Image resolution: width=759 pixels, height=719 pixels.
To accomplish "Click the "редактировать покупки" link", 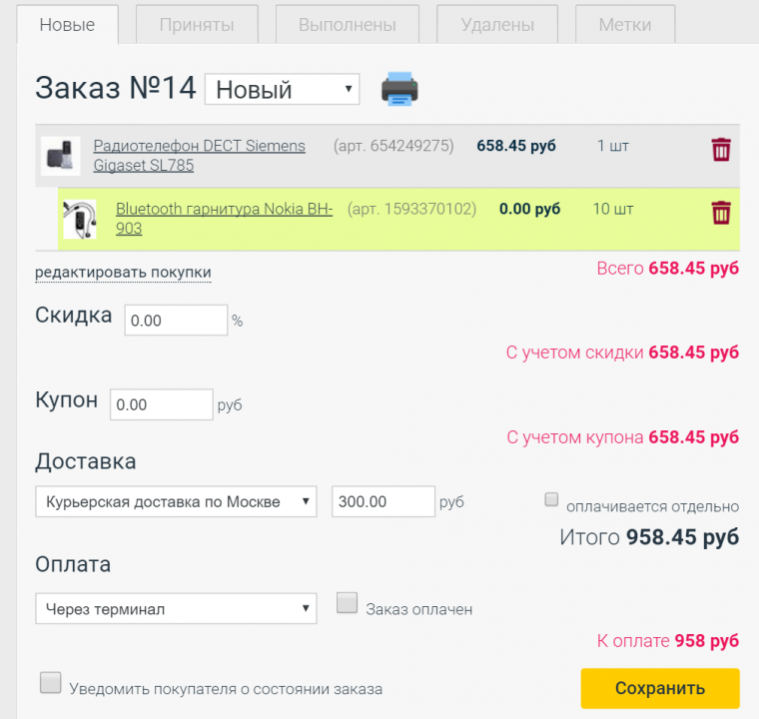I will (123, 272).
